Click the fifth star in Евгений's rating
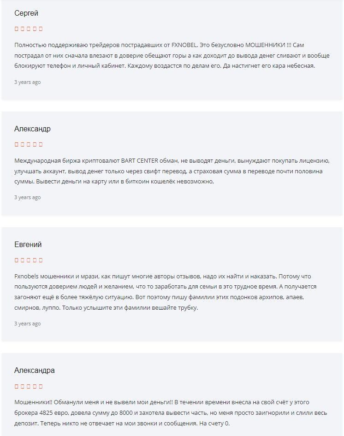 (41, 260)
